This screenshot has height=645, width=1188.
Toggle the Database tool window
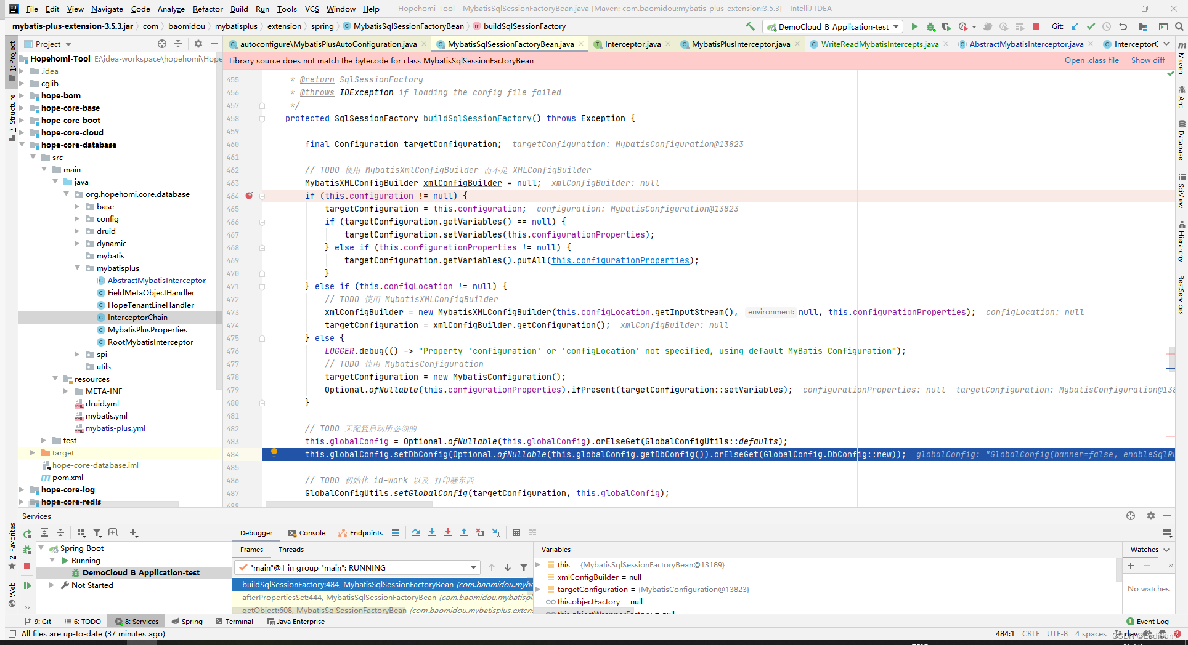[x=1181, y=140]
